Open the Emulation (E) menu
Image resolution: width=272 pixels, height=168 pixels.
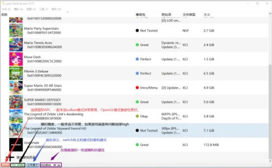19,9
